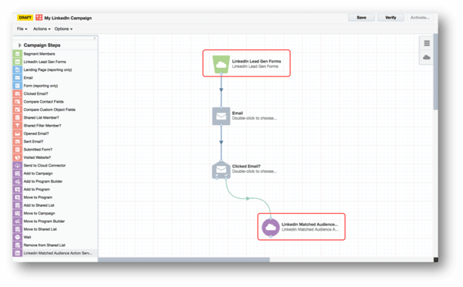Click the Wait clock icon
This screenshot has height=287, width=463.
pyautogui.click(x=18, y=237)
